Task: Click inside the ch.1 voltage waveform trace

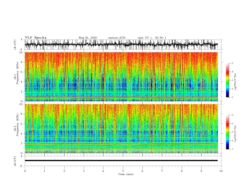Action: 121,45
